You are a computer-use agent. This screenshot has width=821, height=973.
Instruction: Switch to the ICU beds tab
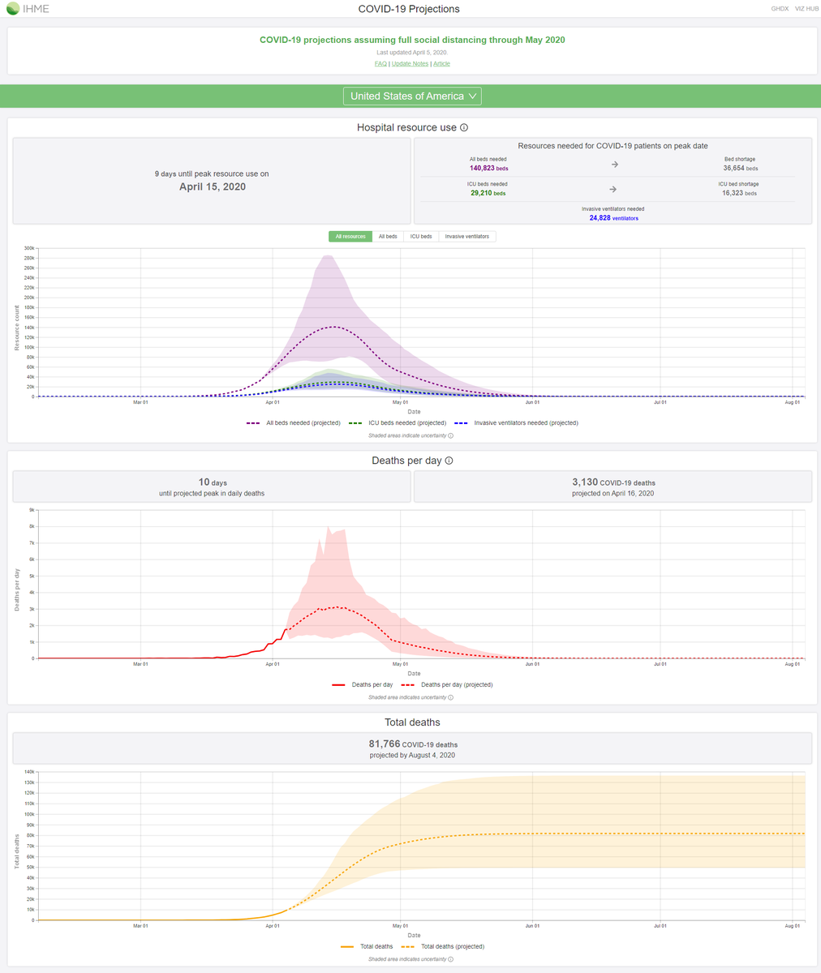[x=421, y=237]
